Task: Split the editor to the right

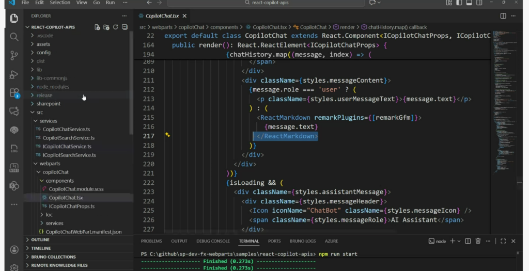Action: click(x=503, y=16)
